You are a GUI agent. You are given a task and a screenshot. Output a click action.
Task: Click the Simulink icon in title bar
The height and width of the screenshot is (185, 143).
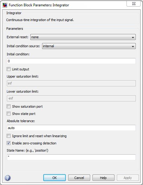(5, 5)
